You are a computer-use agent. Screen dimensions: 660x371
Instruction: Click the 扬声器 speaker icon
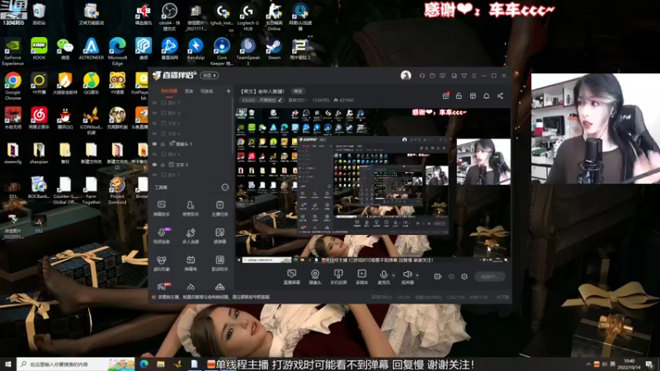(x=407, y=275)
